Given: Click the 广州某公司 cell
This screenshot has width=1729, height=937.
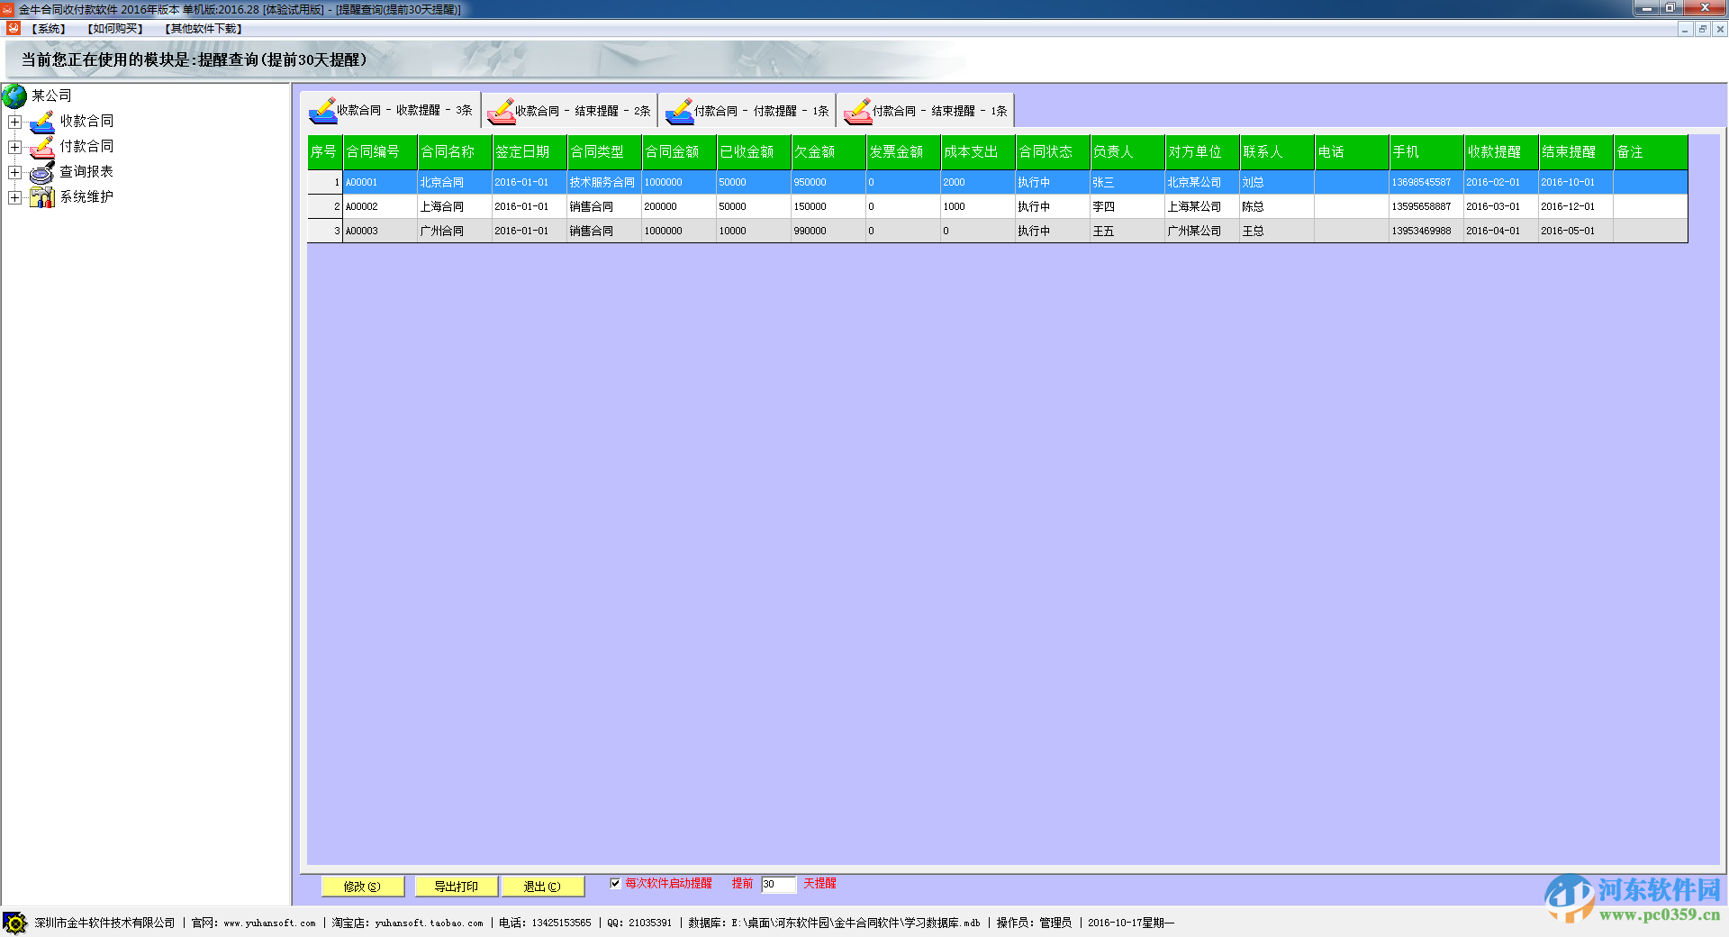Looking at the screenshot, I should [x=1202, y=231].
